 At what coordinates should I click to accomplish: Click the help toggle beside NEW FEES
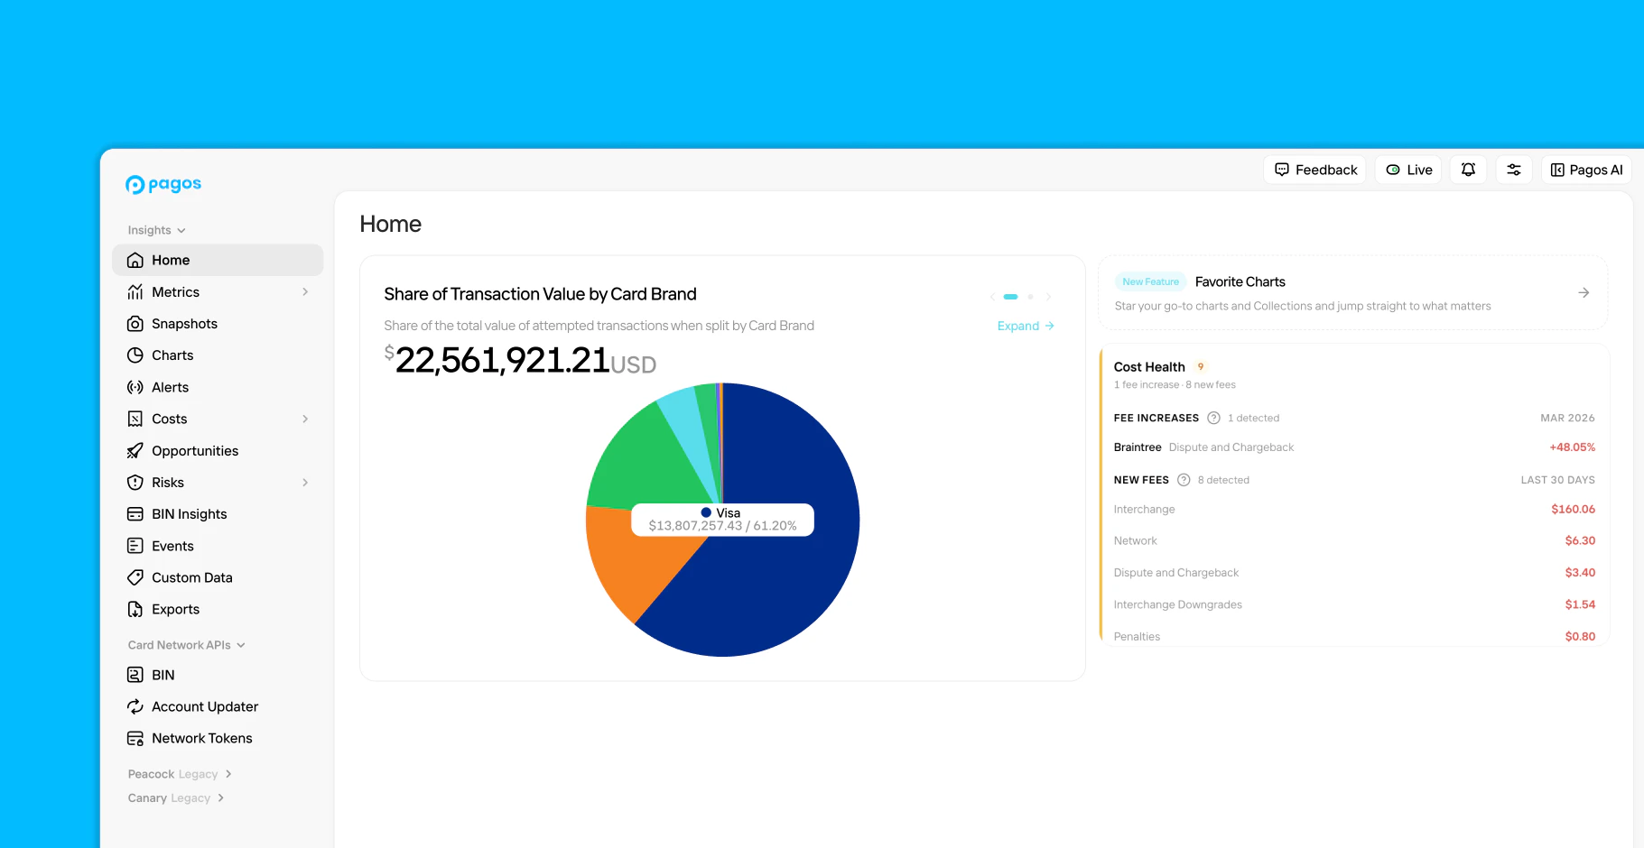(1184, 479)
